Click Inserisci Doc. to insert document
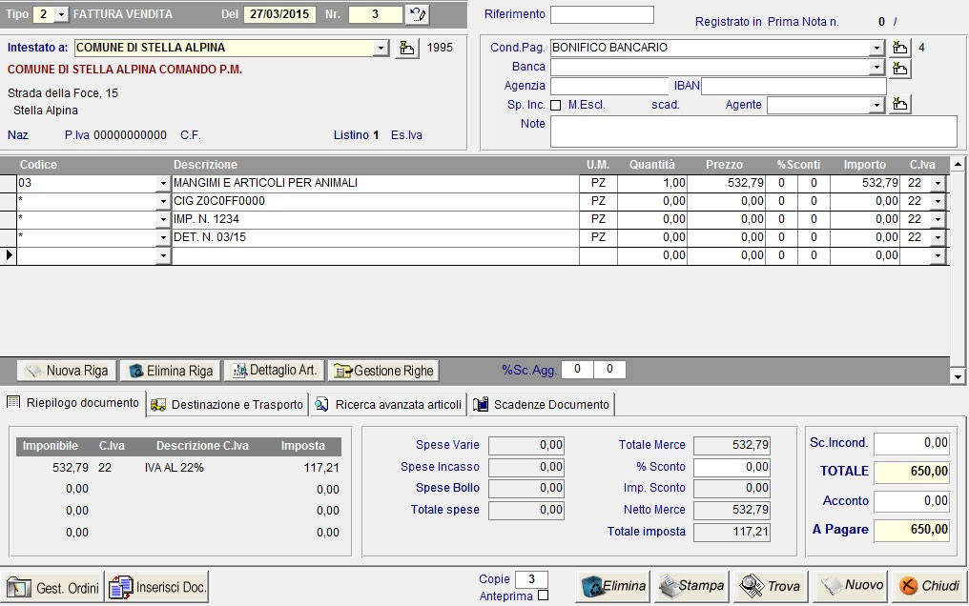The width and height of the screenshot is (969, 606). coord(157,587)
